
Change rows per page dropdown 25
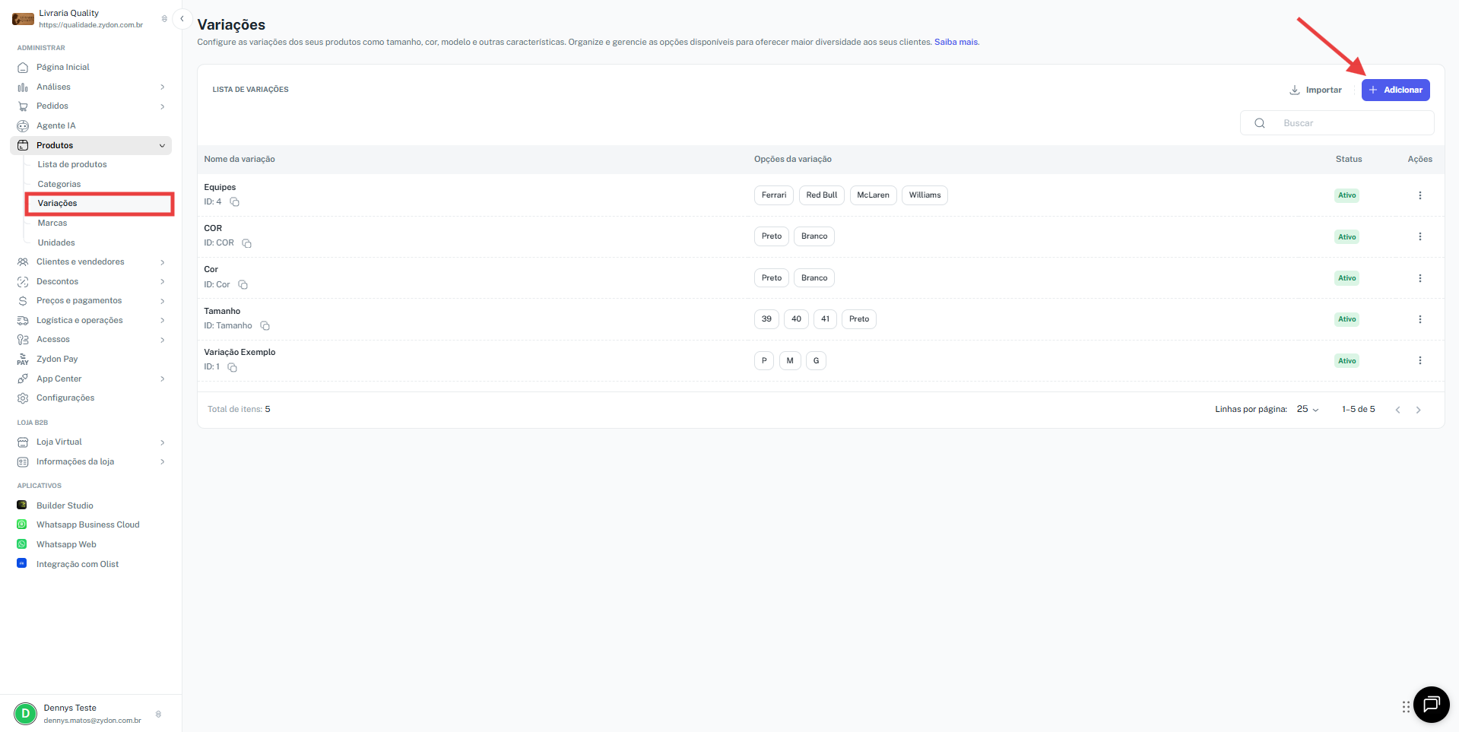[1308, 410]
